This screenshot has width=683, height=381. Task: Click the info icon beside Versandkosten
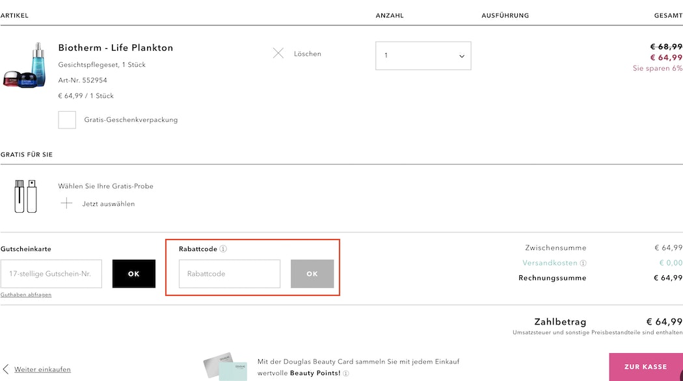point(583,264)
